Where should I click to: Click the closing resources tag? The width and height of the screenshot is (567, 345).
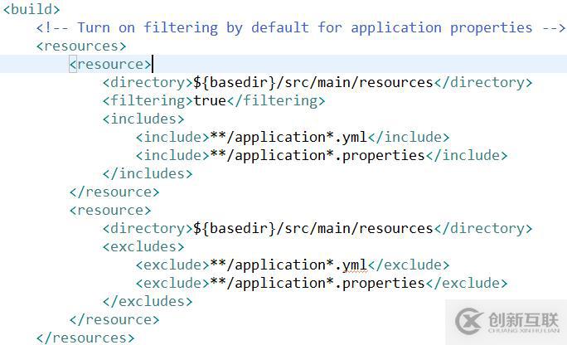(85, 338)
